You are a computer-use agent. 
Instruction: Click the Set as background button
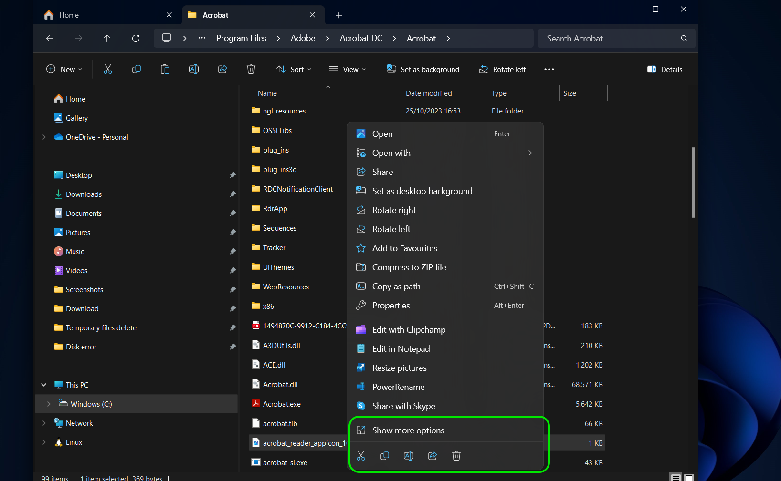(x=423, y=69)
